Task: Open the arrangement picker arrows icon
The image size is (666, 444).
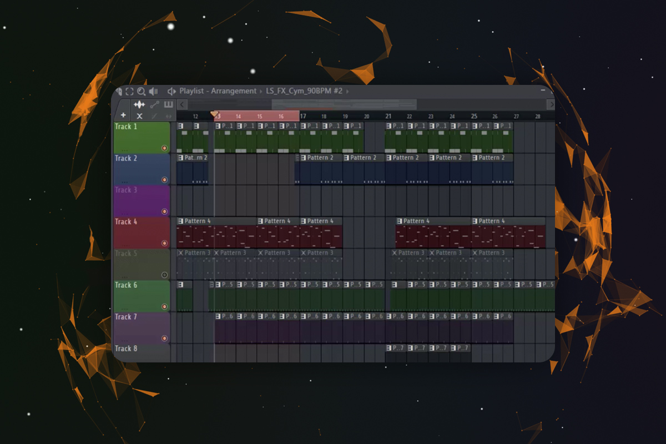Action: pyautogui.click(x=172, y=92)
